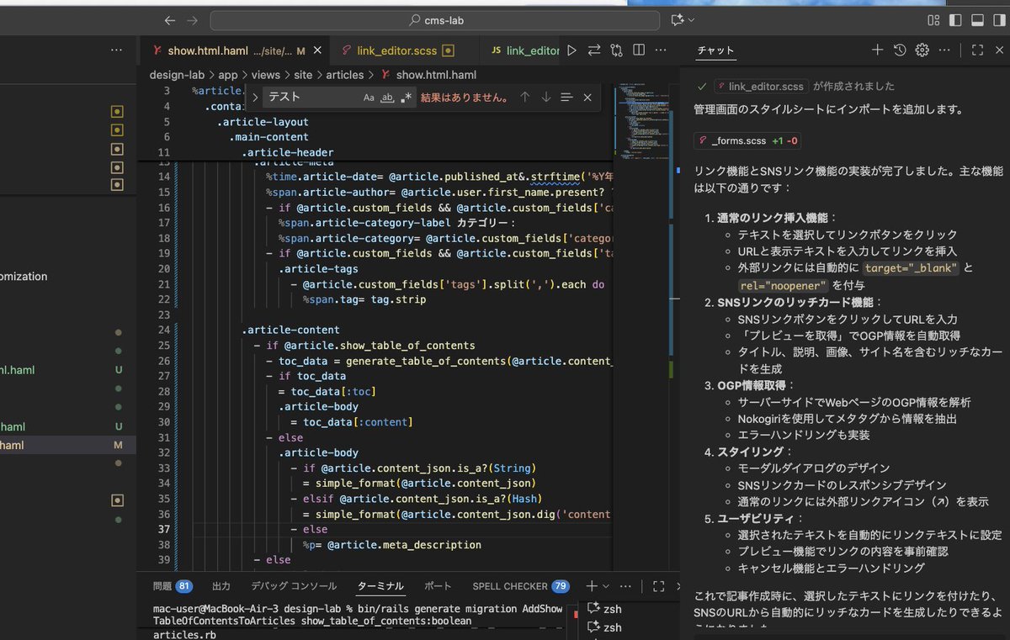Screen dimensions: 1010x640
Task: Open the 問題 problems panel tab
Action: tap(173, 586)
